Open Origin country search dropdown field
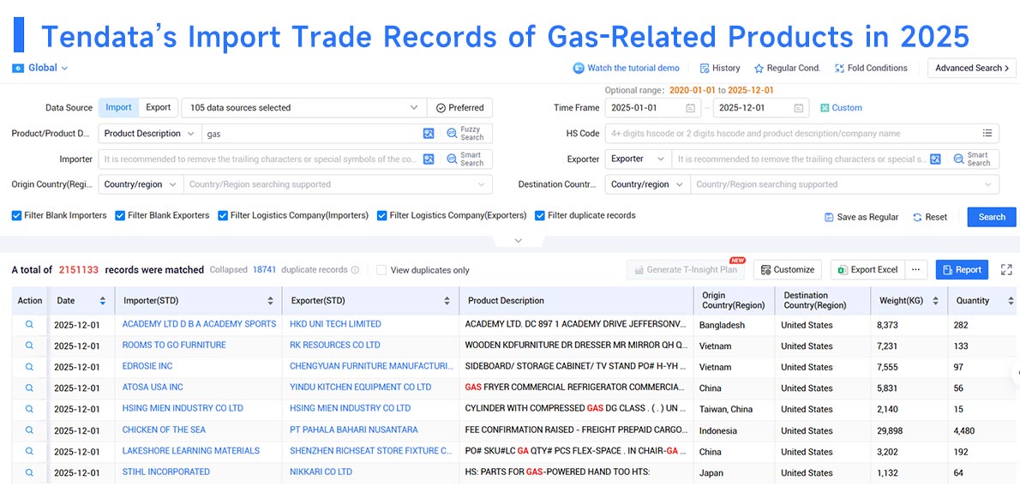 pyautogui.click(x=338, y=184)
